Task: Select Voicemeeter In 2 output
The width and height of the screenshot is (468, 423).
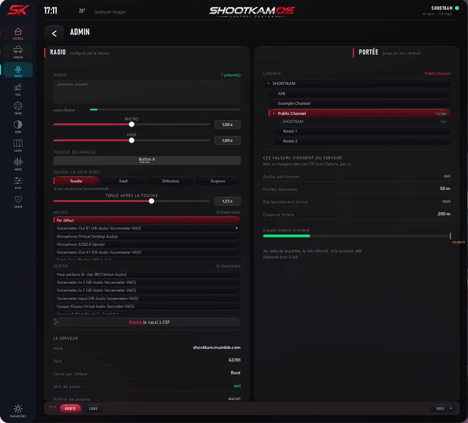Action: tap(147, 290)
